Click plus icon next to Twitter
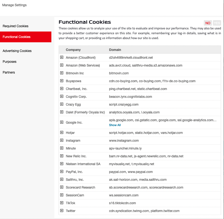Viewport: 224px width, 219px height. (62, 211)
